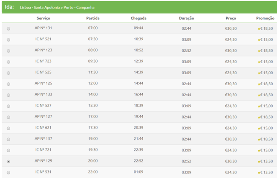Click the 19:44 arrival time

click(138, 117)
